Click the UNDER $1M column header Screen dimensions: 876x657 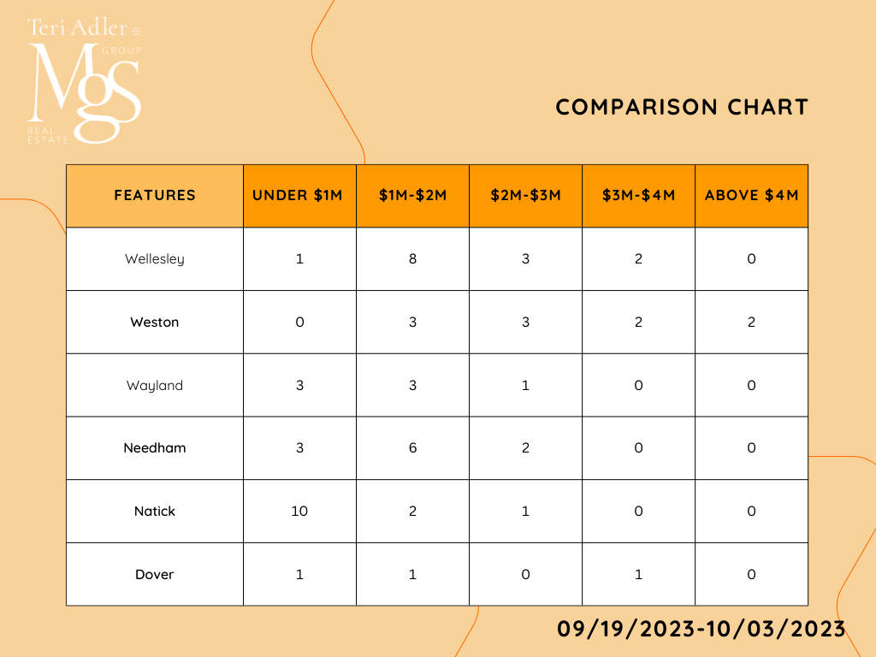click(x=298, y=195)
